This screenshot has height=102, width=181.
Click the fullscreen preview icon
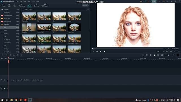(x=178, y=52)
